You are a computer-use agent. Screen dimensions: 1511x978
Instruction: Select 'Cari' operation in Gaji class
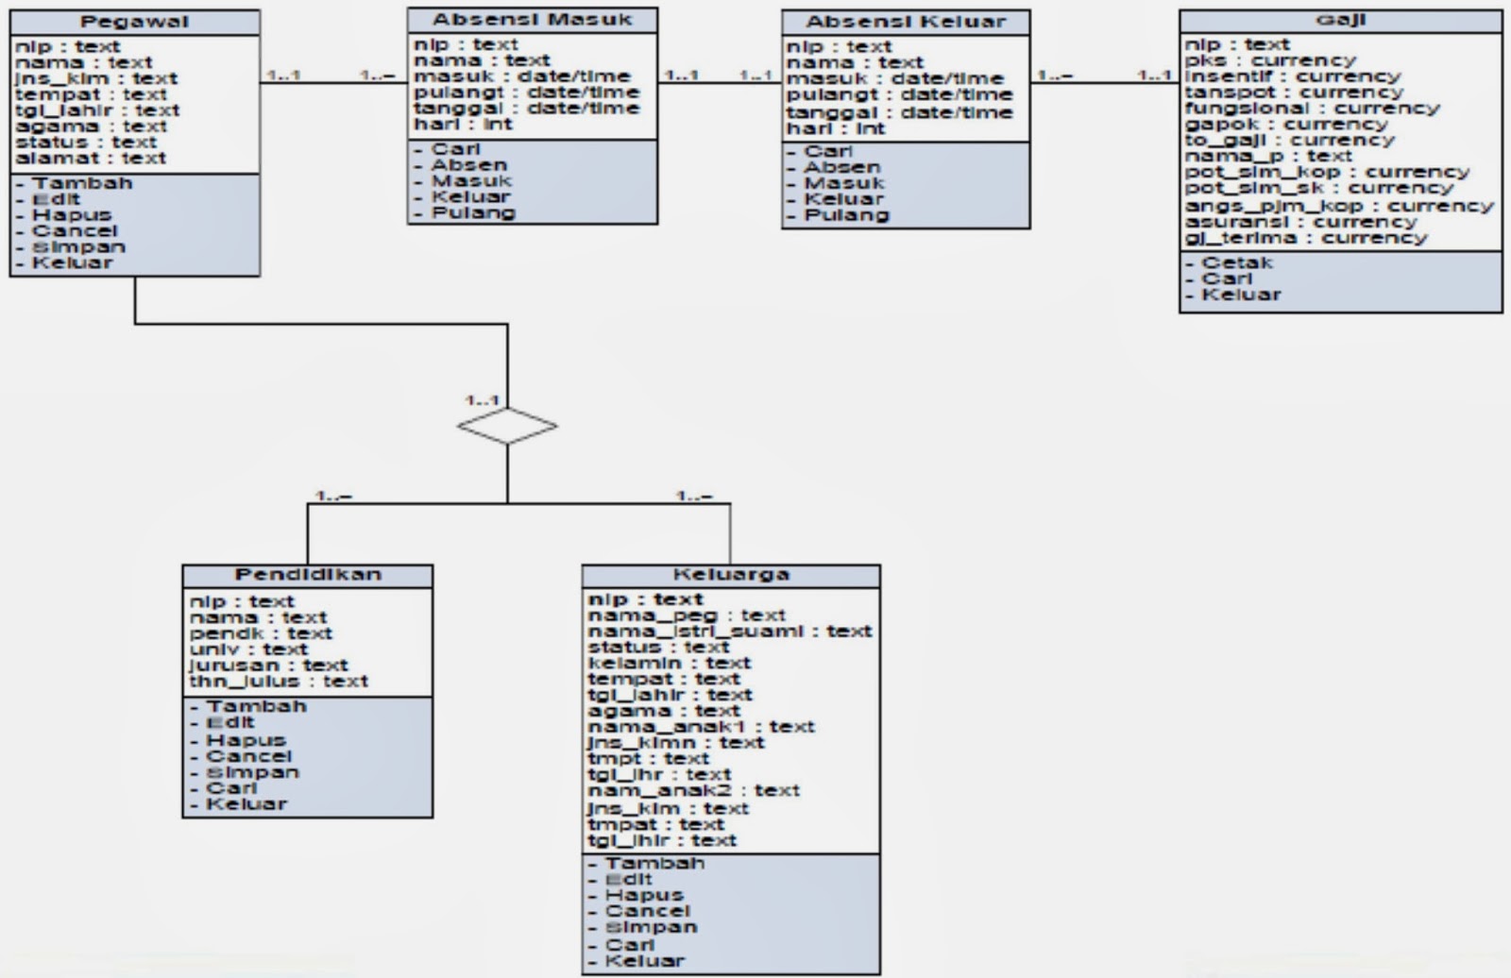click(1219, 278)
